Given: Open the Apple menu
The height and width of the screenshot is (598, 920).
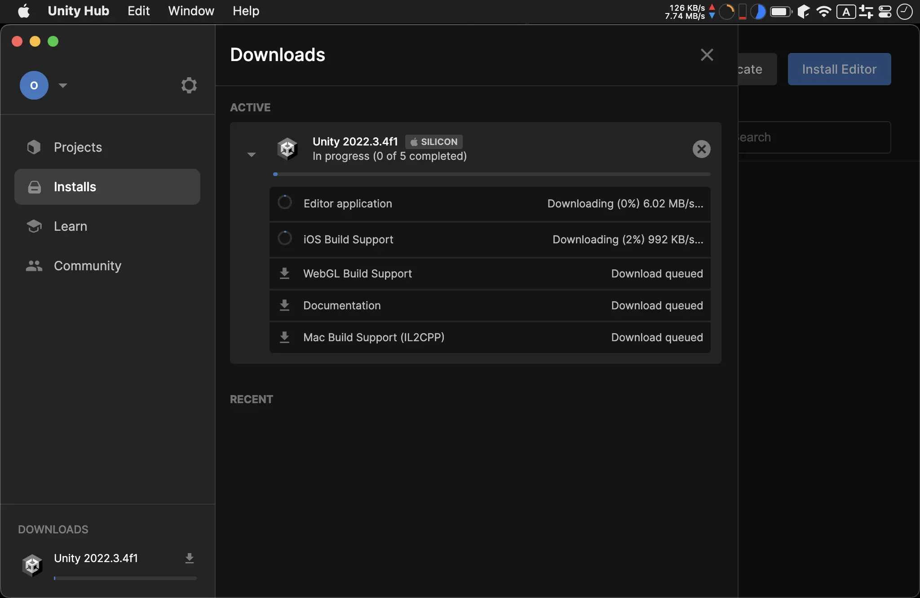Looking at the screenshot, I should [x=24, y=11].
